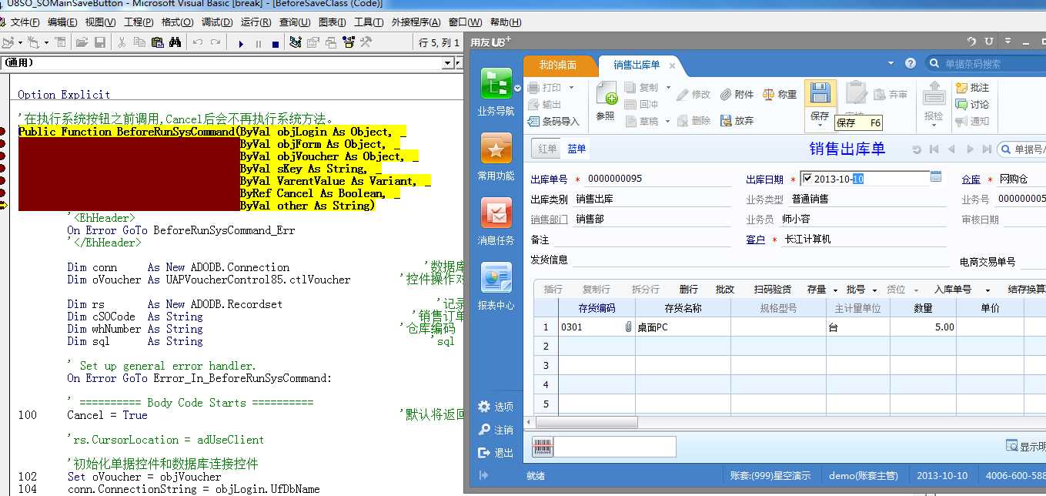This screenshot has width=1046, height=496.
Task: Click the 退出 exit item
Action: pyautogui.click(x=495, y=453)
